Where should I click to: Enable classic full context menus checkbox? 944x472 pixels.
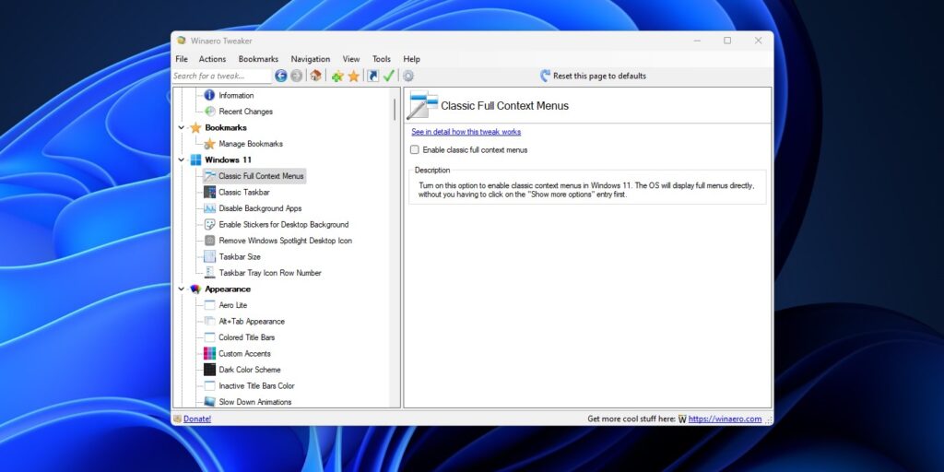415,150
